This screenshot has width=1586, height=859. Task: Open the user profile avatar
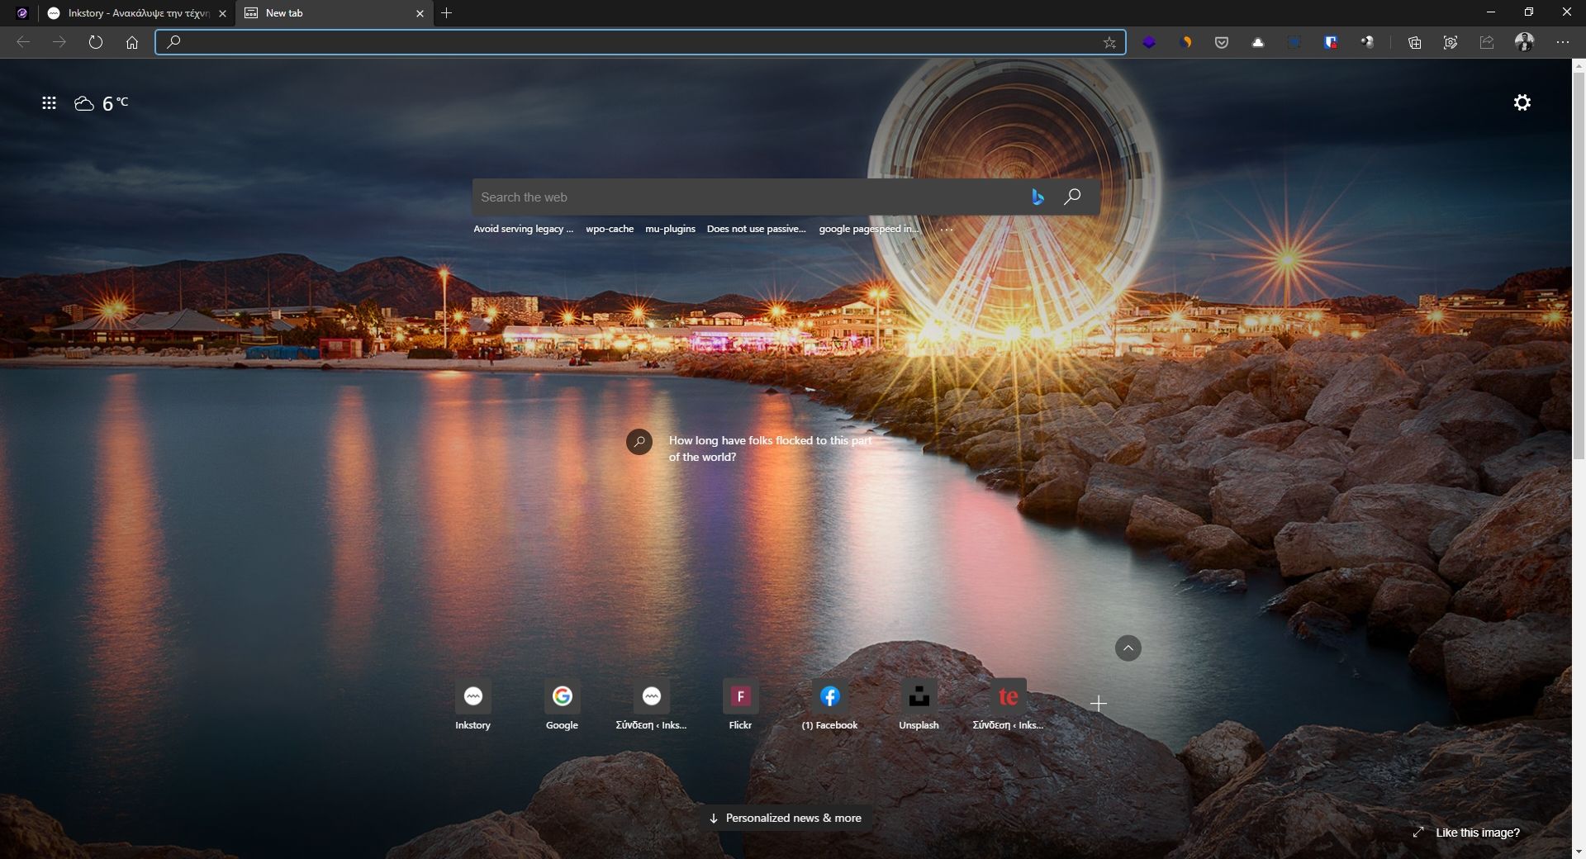[1524, 42]
